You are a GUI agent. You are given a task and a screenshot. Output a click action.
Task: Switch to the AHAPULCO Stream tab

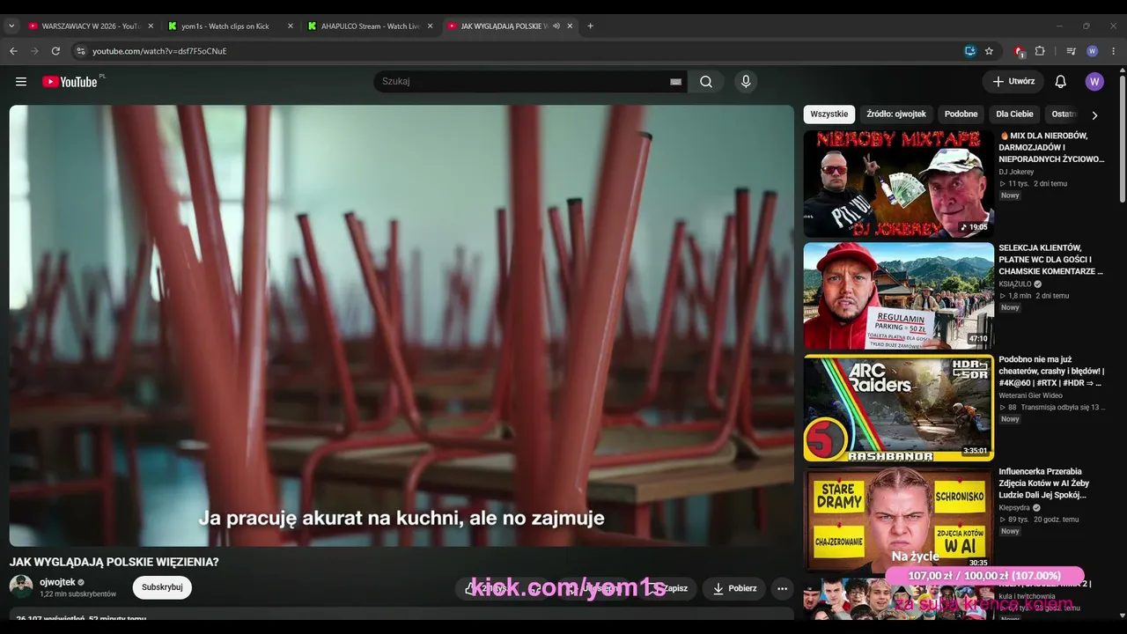pyautogui.click(x=365, y=26)
